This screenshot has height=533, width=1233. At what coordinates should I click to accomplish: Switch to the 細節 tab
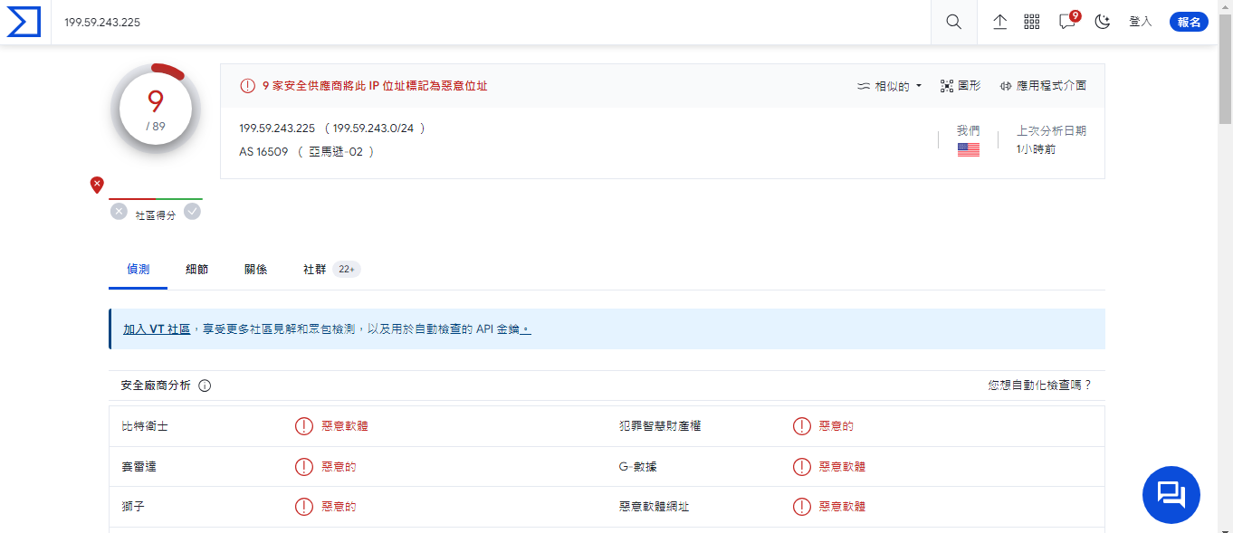(196, 270)
